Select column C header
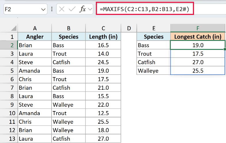This screenshot has height=143, width=226. click(x=103, y=28)
